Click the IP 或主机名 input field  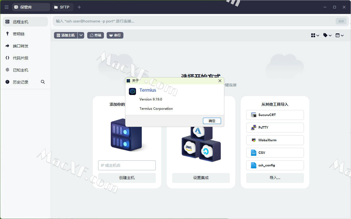tap(127, 165)
